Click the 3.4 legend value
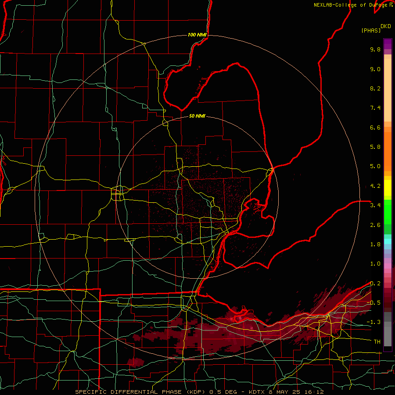 click(375, 205)
